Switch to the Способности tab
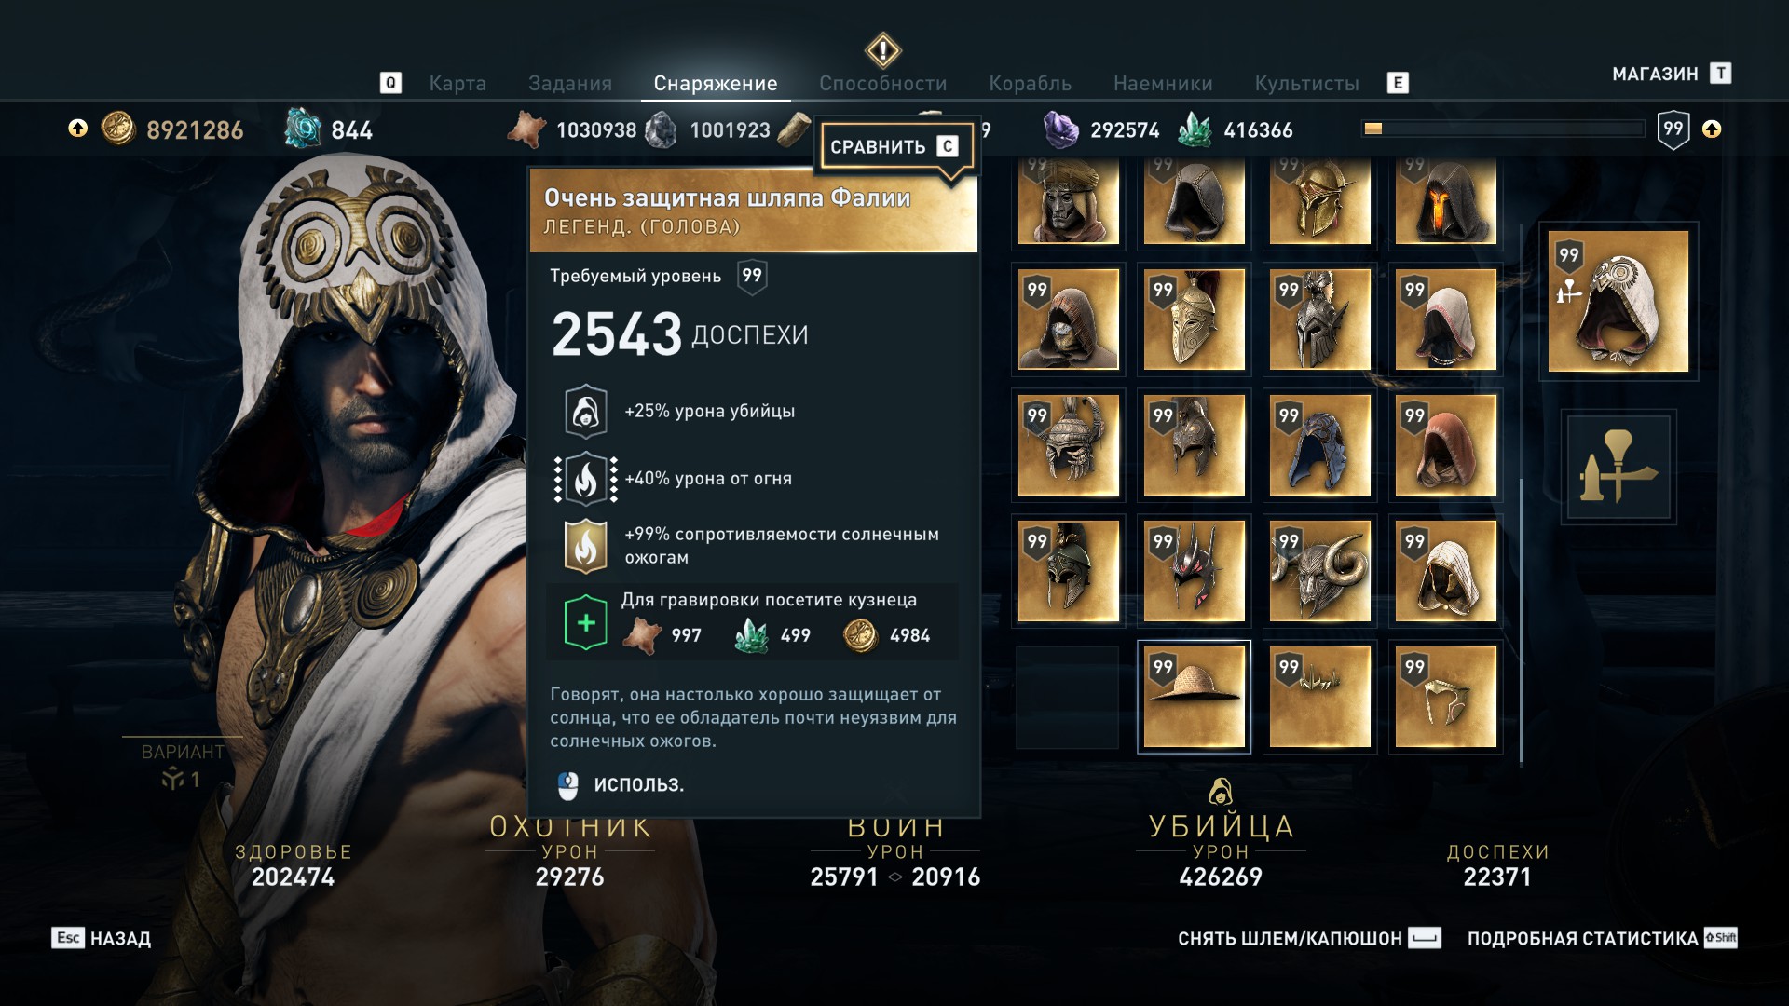Image resolution: width=1789 pixels, height=1006 pixels. (x=882, y=83)
